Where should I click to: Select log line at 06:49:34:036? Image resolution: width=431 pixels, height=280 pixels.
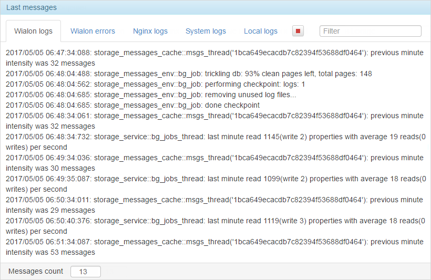(x=214, y=163)
